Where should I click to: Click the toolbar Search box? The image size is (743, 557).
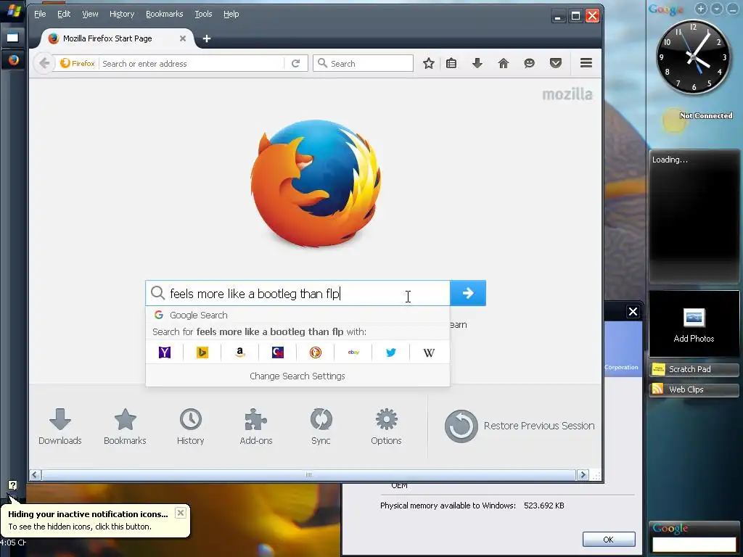click(x=363, y=64)
